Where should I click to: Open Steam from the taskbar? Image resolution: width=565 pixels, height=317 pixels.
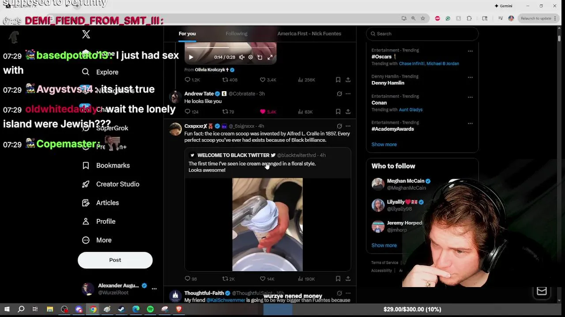point(121,309)
